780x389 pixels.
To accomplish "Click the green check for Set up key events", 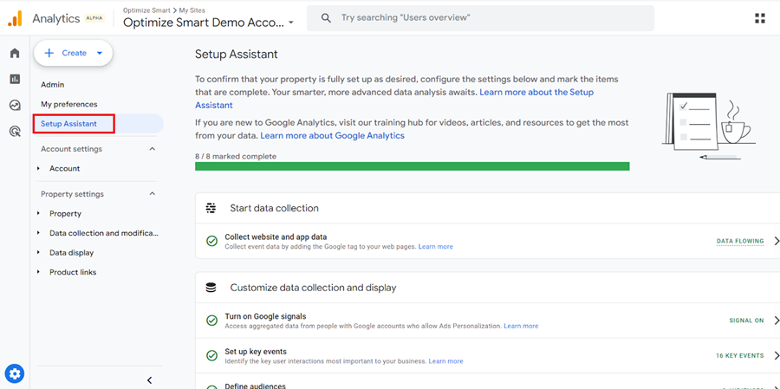I will [212, 356].
